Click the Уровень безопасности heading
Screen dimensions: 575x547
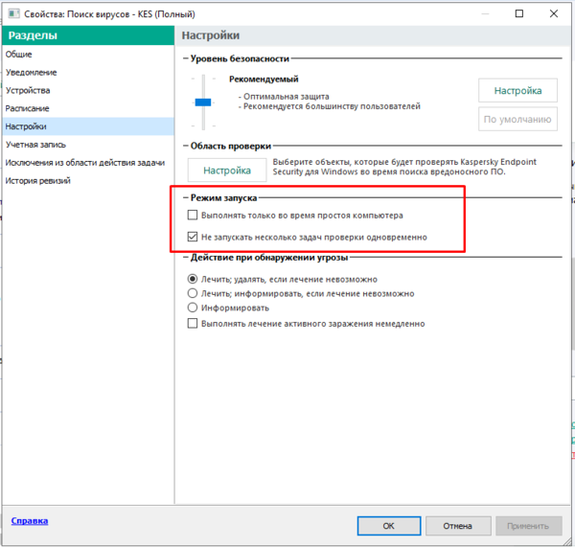coord(240,58)
